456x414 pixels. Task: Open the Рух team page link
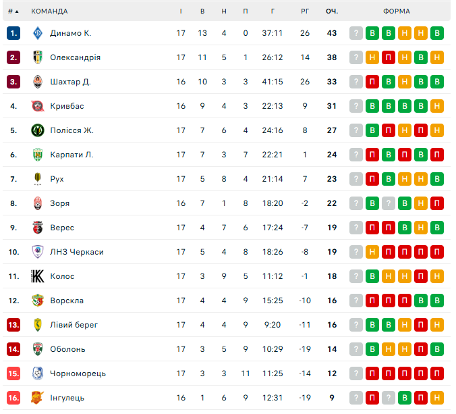57,179
